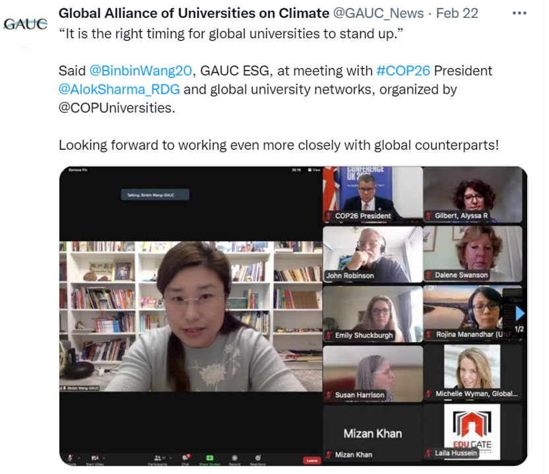
Task: Toggle the Start Video camera icon
Action: 94,457
